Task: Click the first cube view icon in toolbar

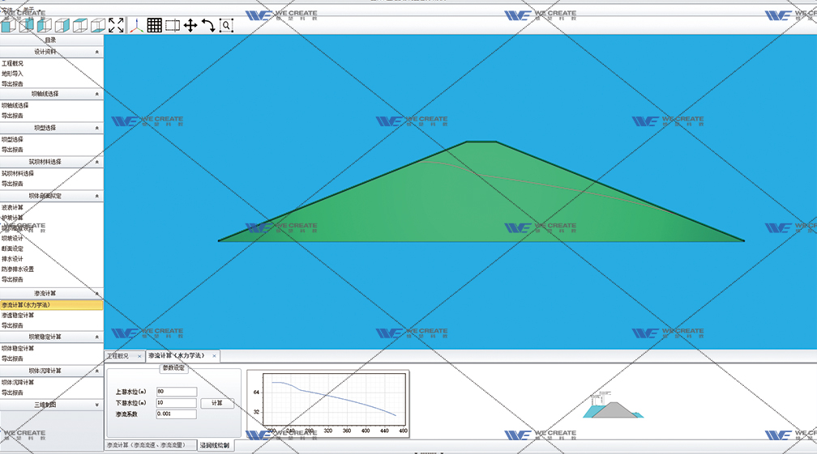Action: [x=8, y=25]
